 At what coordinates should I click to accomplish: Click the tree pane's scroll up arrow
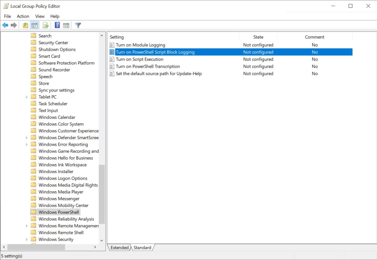click(102, 36)
